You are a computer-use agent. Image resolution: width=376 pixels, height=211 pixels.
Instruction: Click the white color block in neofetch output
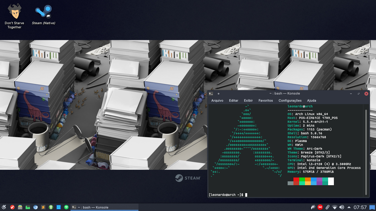(331, 181)
